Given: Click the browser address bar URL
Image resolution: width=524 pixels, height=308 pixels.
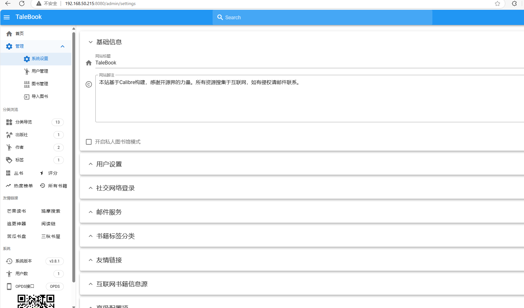Looking at the screenshot, I should 100,3.
